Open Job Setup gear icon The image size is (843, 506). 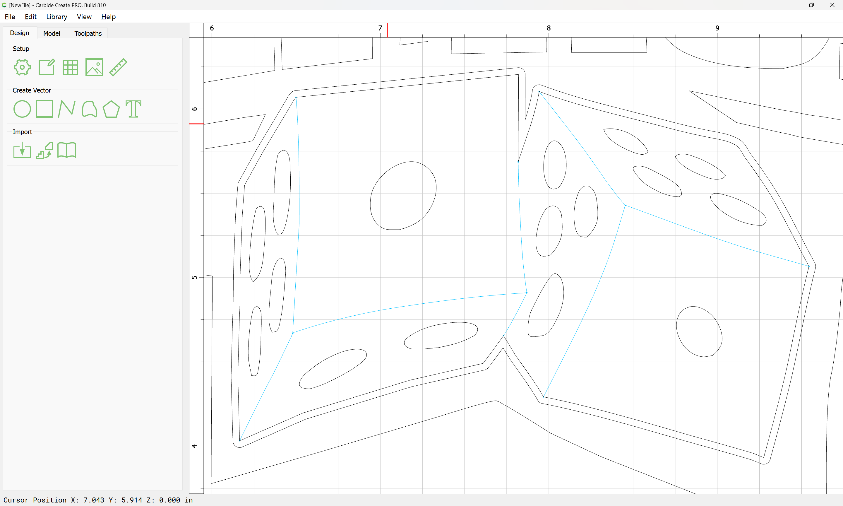[x=22, y=67]
